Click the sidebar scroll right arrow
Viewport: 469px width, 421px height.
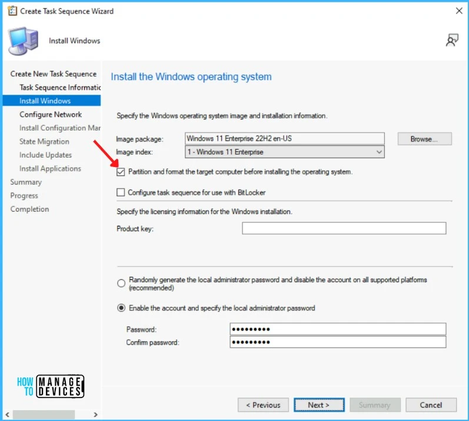[95, 415]
